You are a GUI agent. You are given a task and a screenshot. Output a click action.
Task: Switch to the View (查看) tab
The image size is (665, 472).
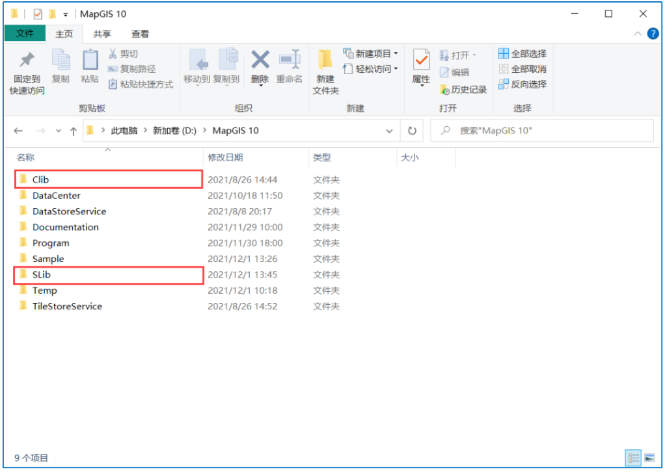[x=140, y=34]
